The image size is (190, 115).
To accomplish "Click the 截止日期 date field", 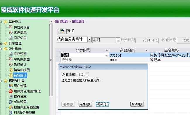I will (x=184, y=40).
